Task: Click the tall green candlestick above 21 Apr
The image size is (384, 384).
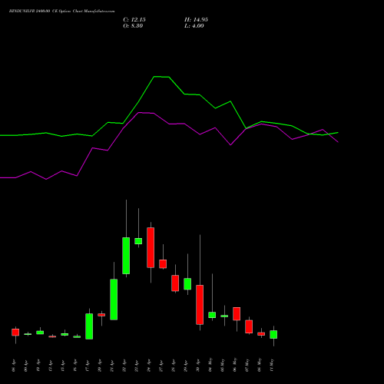Action: click(114, 300)
